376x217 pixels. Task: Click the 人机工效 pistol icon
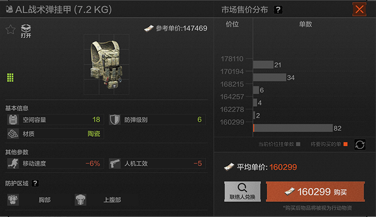tap(114, 164)
